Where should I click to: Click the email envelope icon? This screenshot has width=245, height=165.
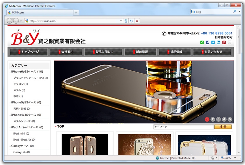[229, 43]
